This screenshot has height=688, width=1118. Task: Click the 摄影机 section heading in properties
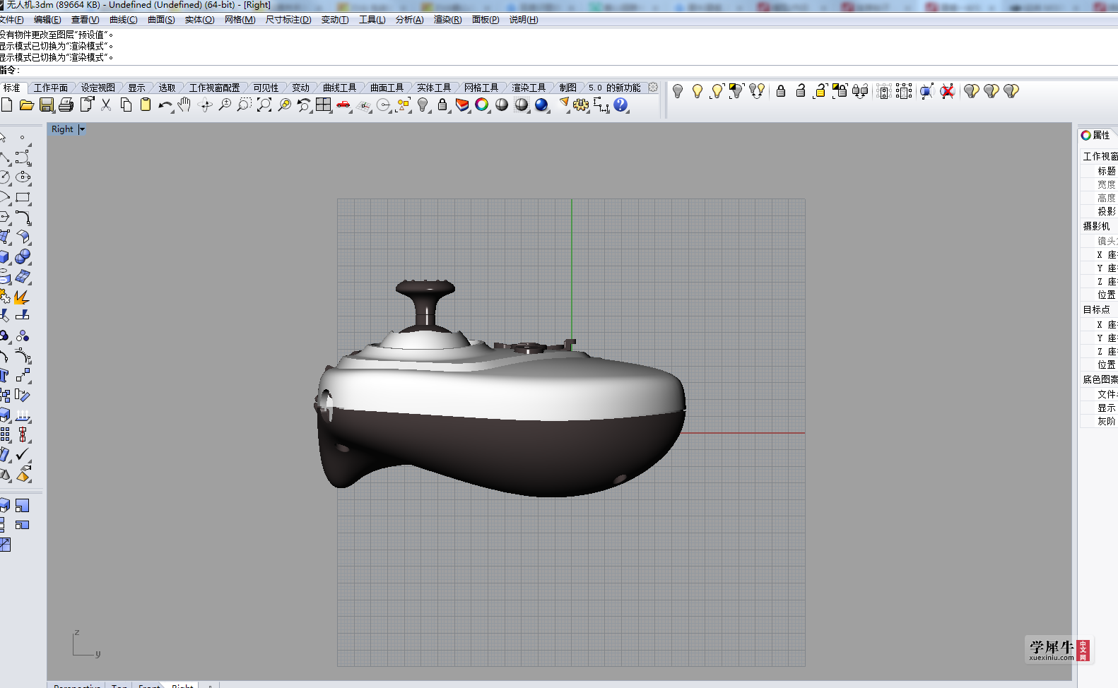point(1097,226)
